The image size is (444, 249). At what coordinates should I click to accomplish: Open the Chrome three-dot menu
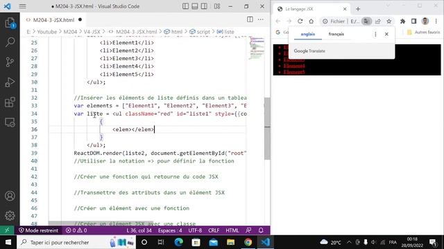tap(436, 21)
